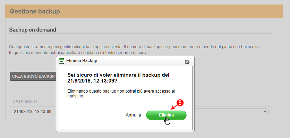
Task: Click the Backup on demand section heading
Action: click(33, 29)
